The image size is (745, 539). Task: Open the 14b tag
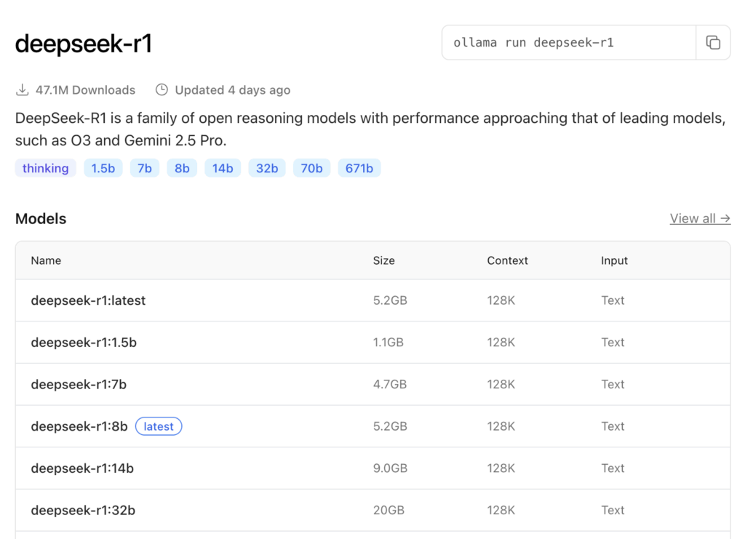(x=223, y=168)
